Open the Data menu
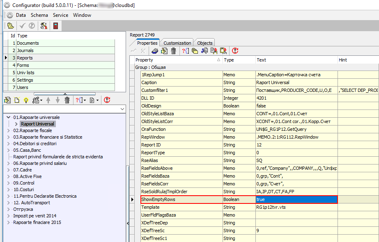The height and width of the screenshot is (242, 379). pos(21,15)
